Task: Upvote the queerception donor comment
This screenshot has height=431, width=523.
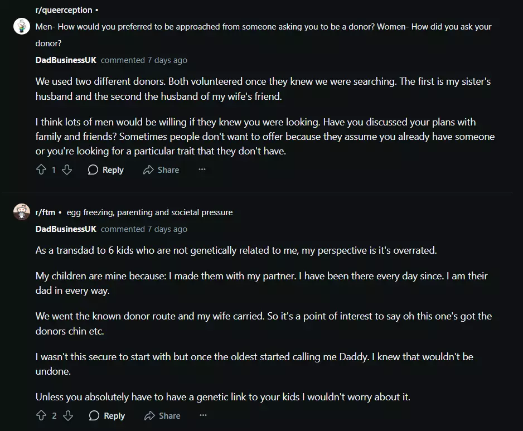Action: [41, 170]
